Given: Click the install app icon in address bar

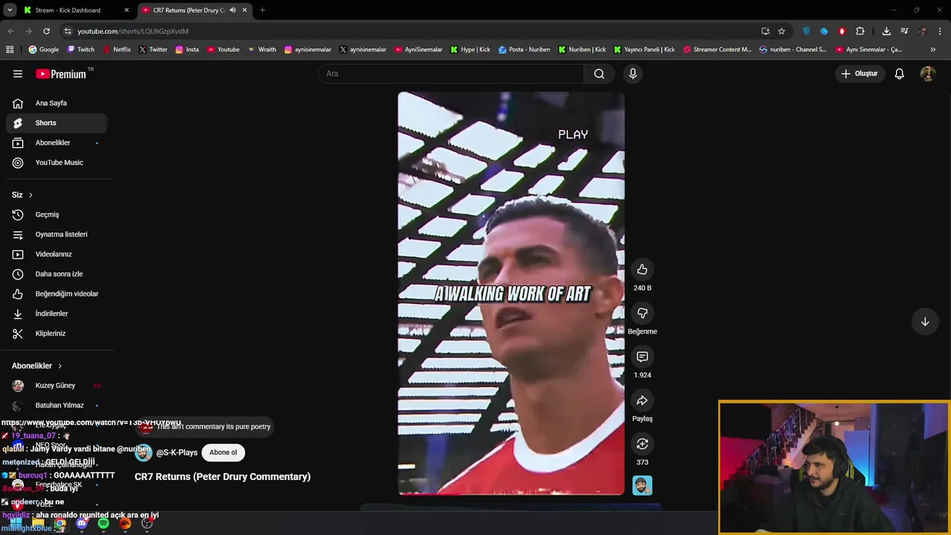Looking at the screenshot, I should pyautogui.click(x=765, y=31).
